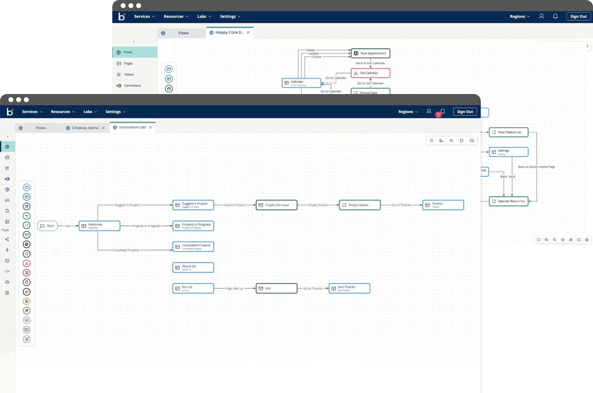Switch to the Happy Care tab
Screen dimensions: 593x393
click(x=229, y=32)
